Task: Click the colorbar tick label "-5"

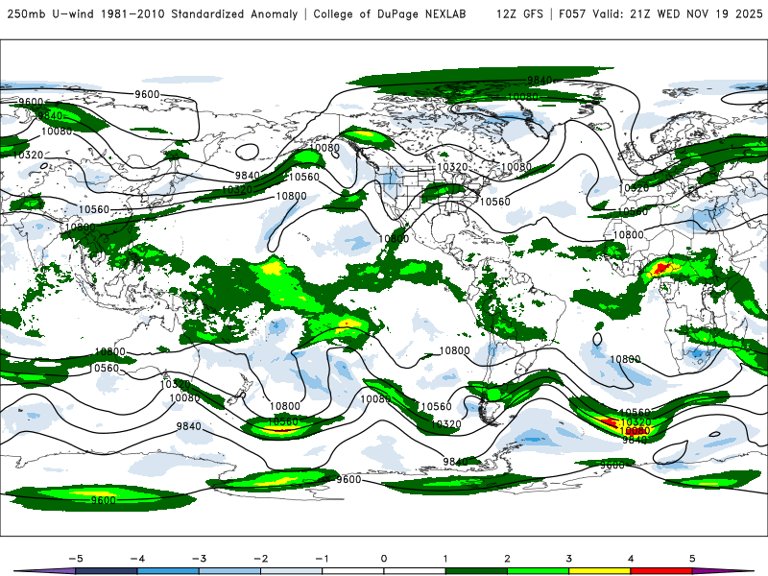Action: (76, 559)
